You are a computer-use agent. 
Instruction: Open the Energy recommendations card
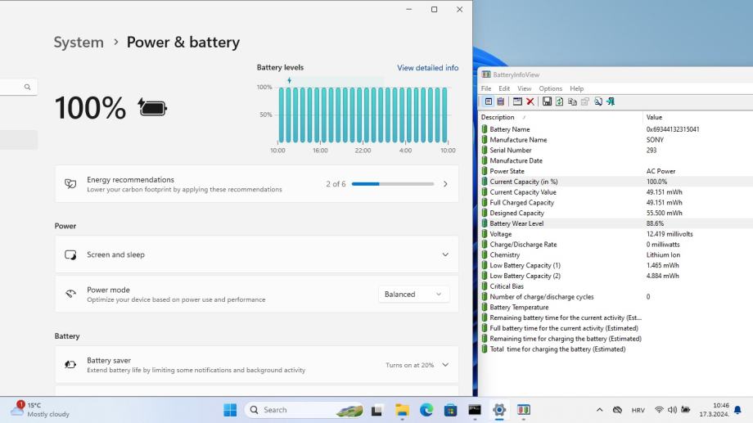[256, 184]
